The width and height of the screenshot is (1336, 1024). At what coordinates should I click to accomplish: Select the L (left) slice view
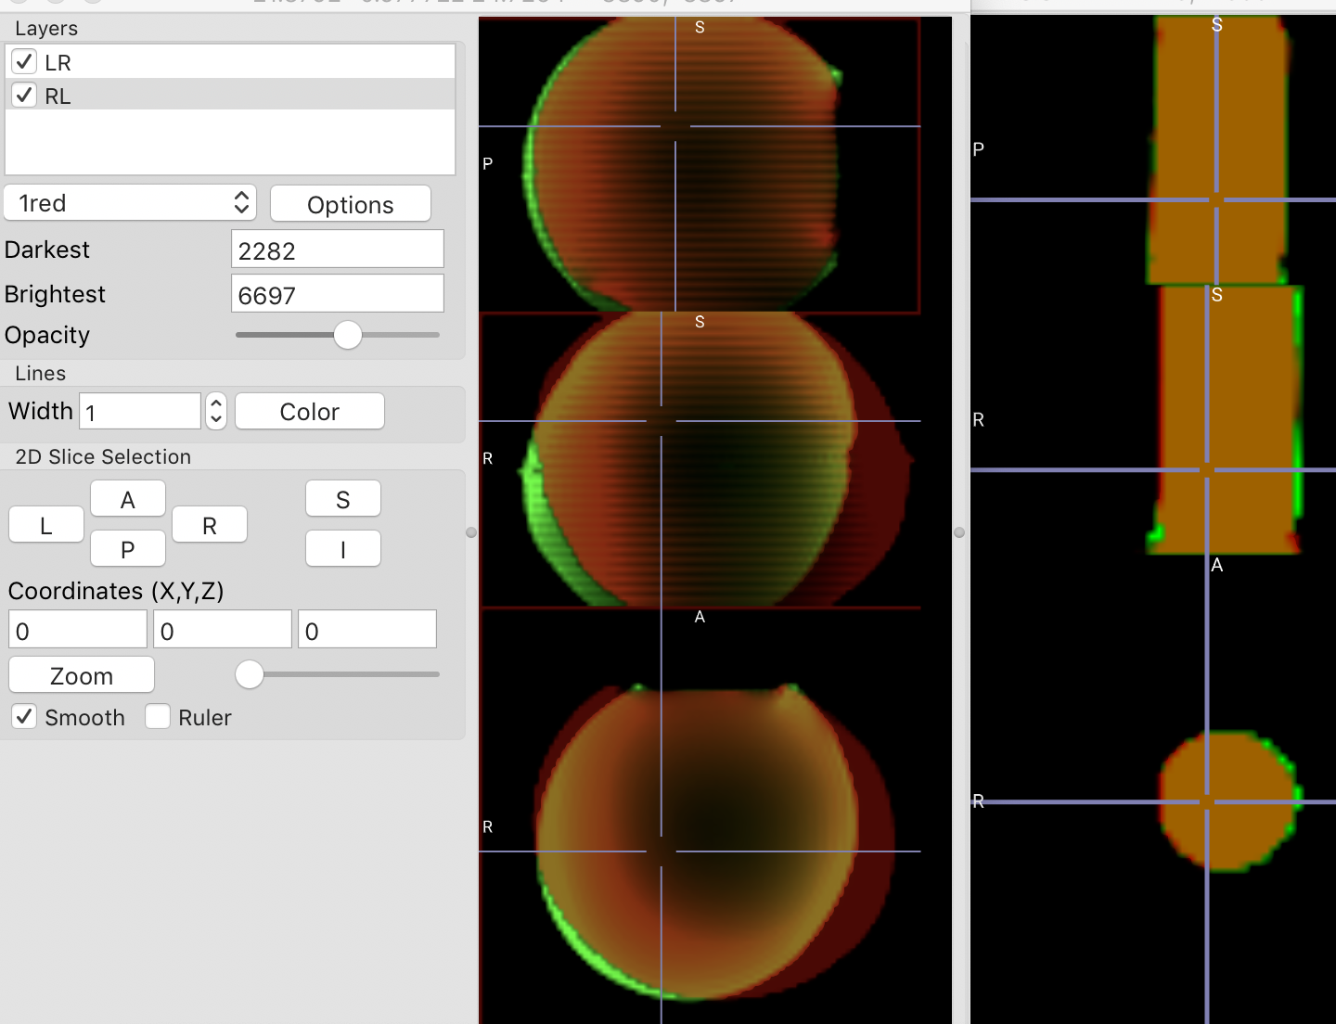click(45, 524)
